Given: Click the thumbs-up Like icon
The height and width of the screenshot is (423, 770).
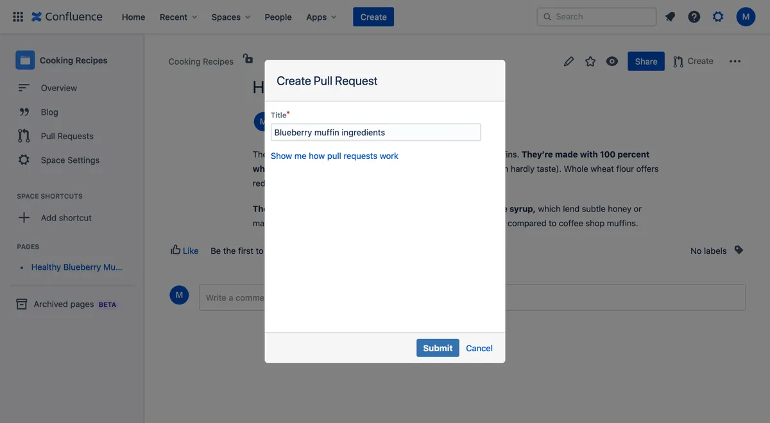Looking at the screenshot, I should pyautogui.click(x=175, y=249).
